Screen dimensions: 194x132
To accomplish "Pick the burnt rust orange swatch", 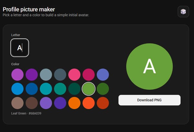I will tap(103, 103).
